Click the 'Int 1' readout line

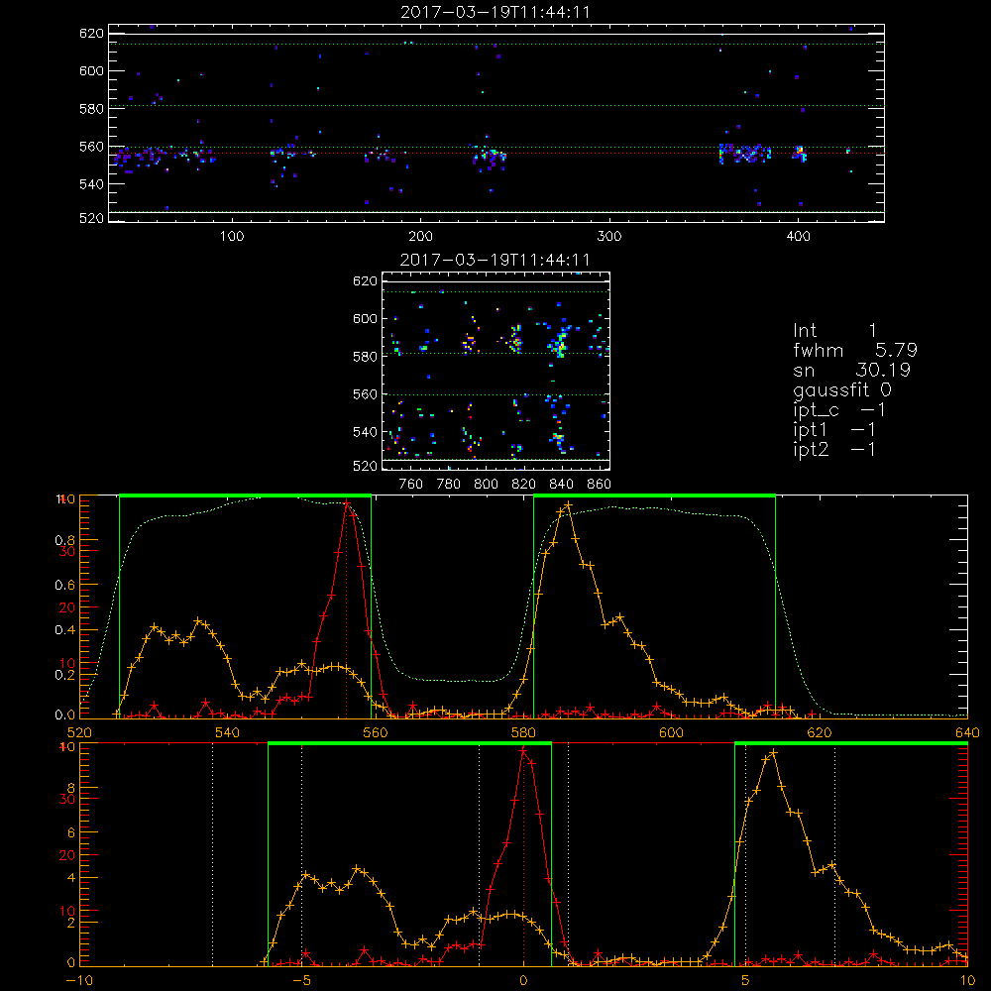[835, 331]
